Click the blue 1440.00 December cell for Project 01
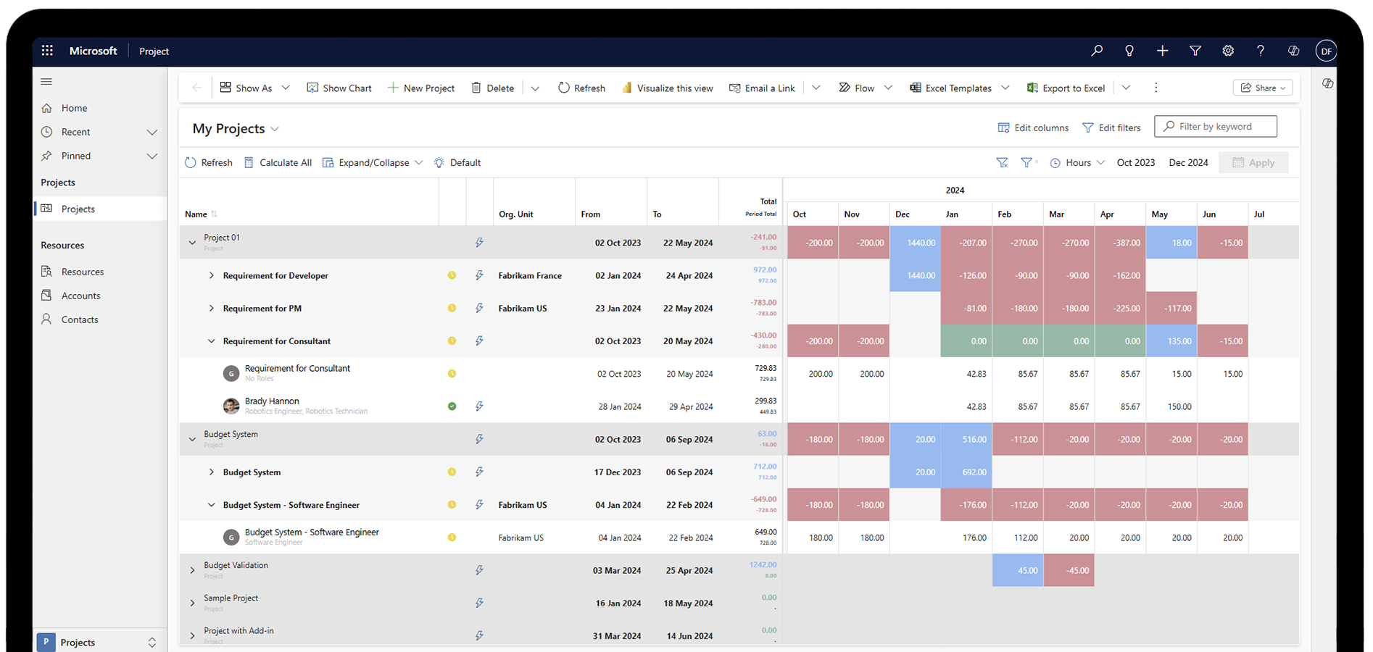1373x652 pixels. (915, 243)
